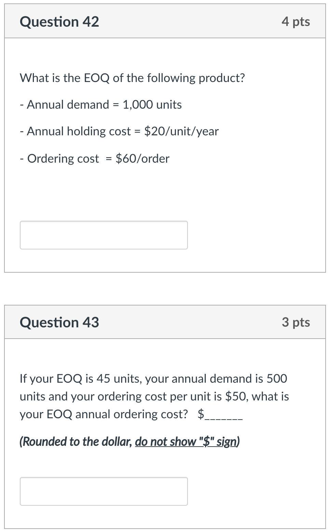Select the Question 43 body text

pyautogui.click(x=154, y=396)
